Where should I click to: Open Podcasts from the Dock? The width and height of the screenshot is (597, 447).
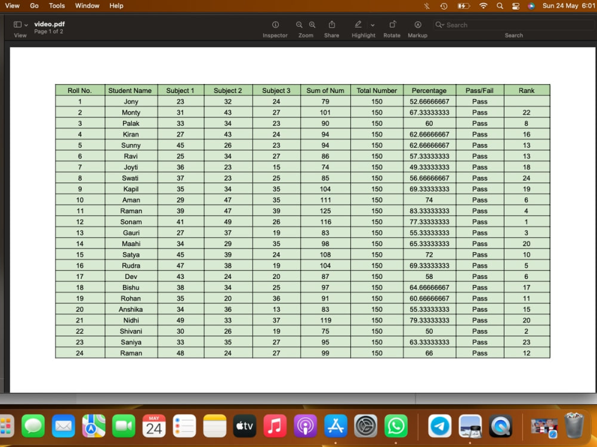305,426
